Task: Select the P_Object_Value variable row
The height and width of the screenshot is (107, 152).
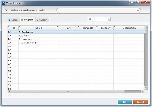Action: (76, 43)
